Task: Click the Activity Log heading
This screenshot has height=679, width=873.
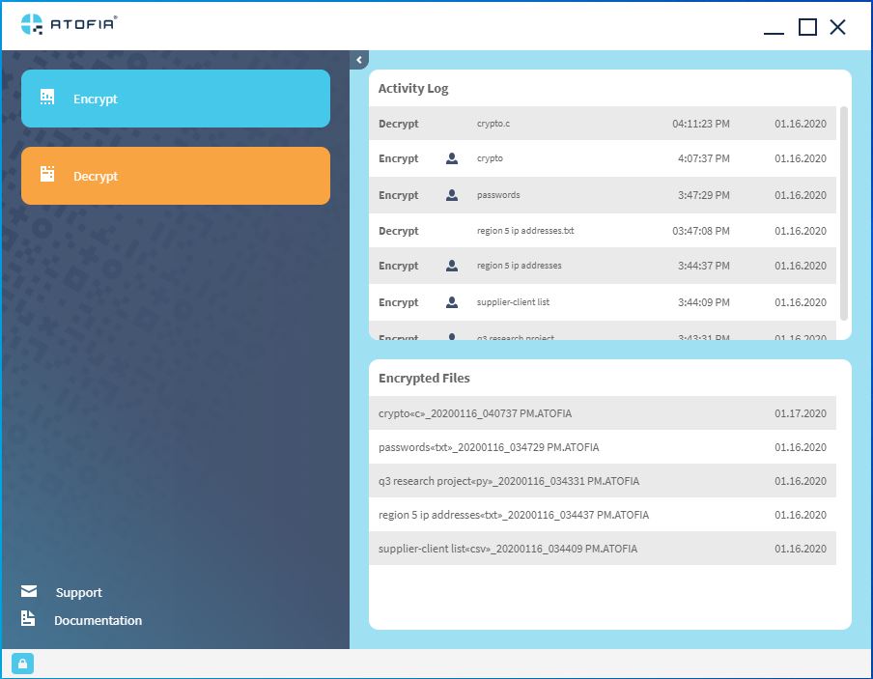Action: [x=413, y=89]
